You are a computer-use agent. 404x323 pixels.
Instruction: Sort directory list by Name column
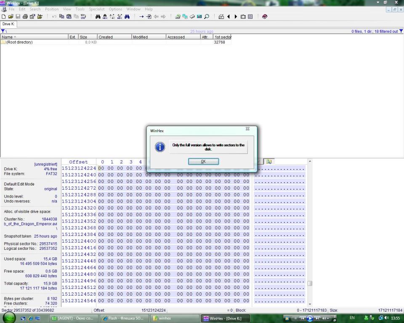pos(34,37)
